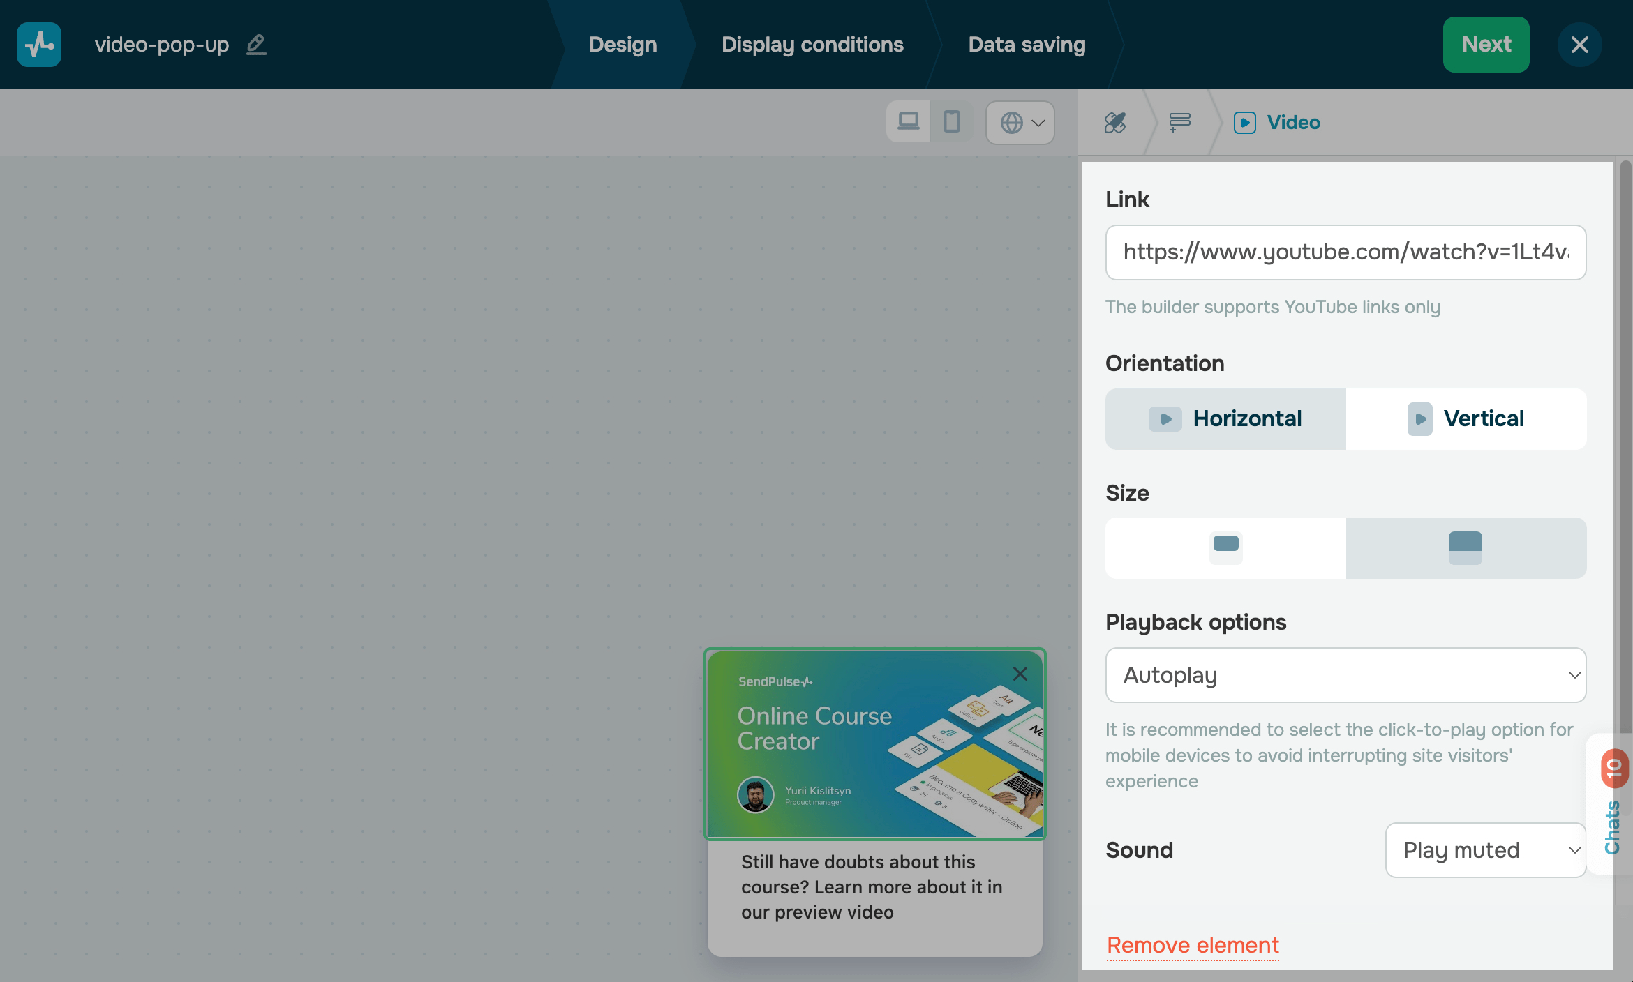Go to Display conditions tab
This screenshot has width=1633, height=982.
(x=812, y=45)
